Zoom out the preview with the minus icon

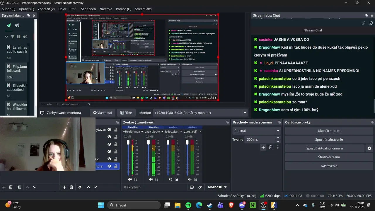[41, 104]
